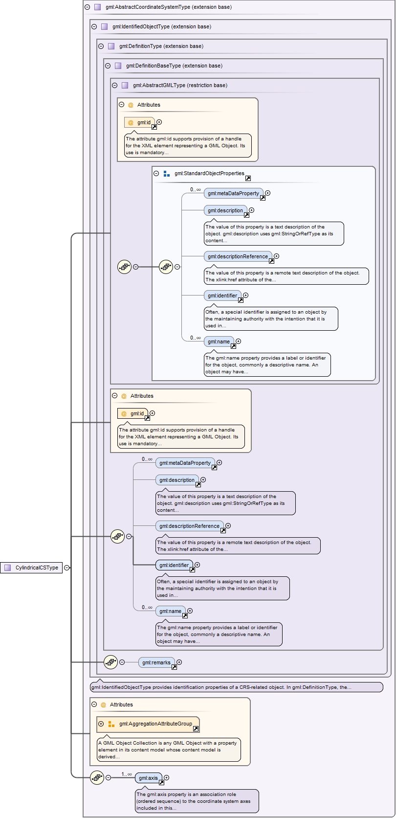Follow the link arrow on gml:axis

click(161, 782)
